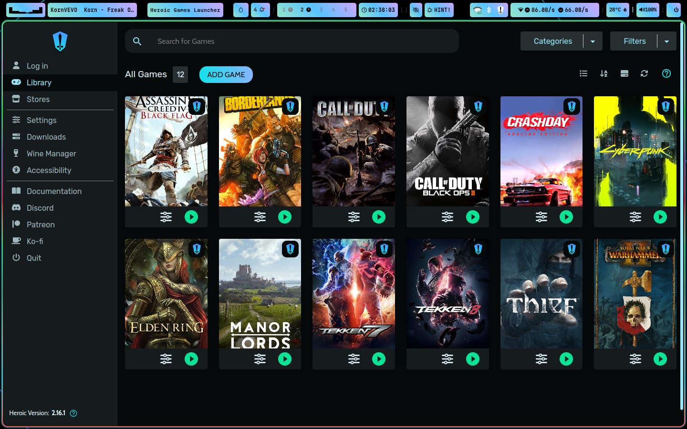687x429 pixels.
Task: Refresh the game library
Action: 644,73
